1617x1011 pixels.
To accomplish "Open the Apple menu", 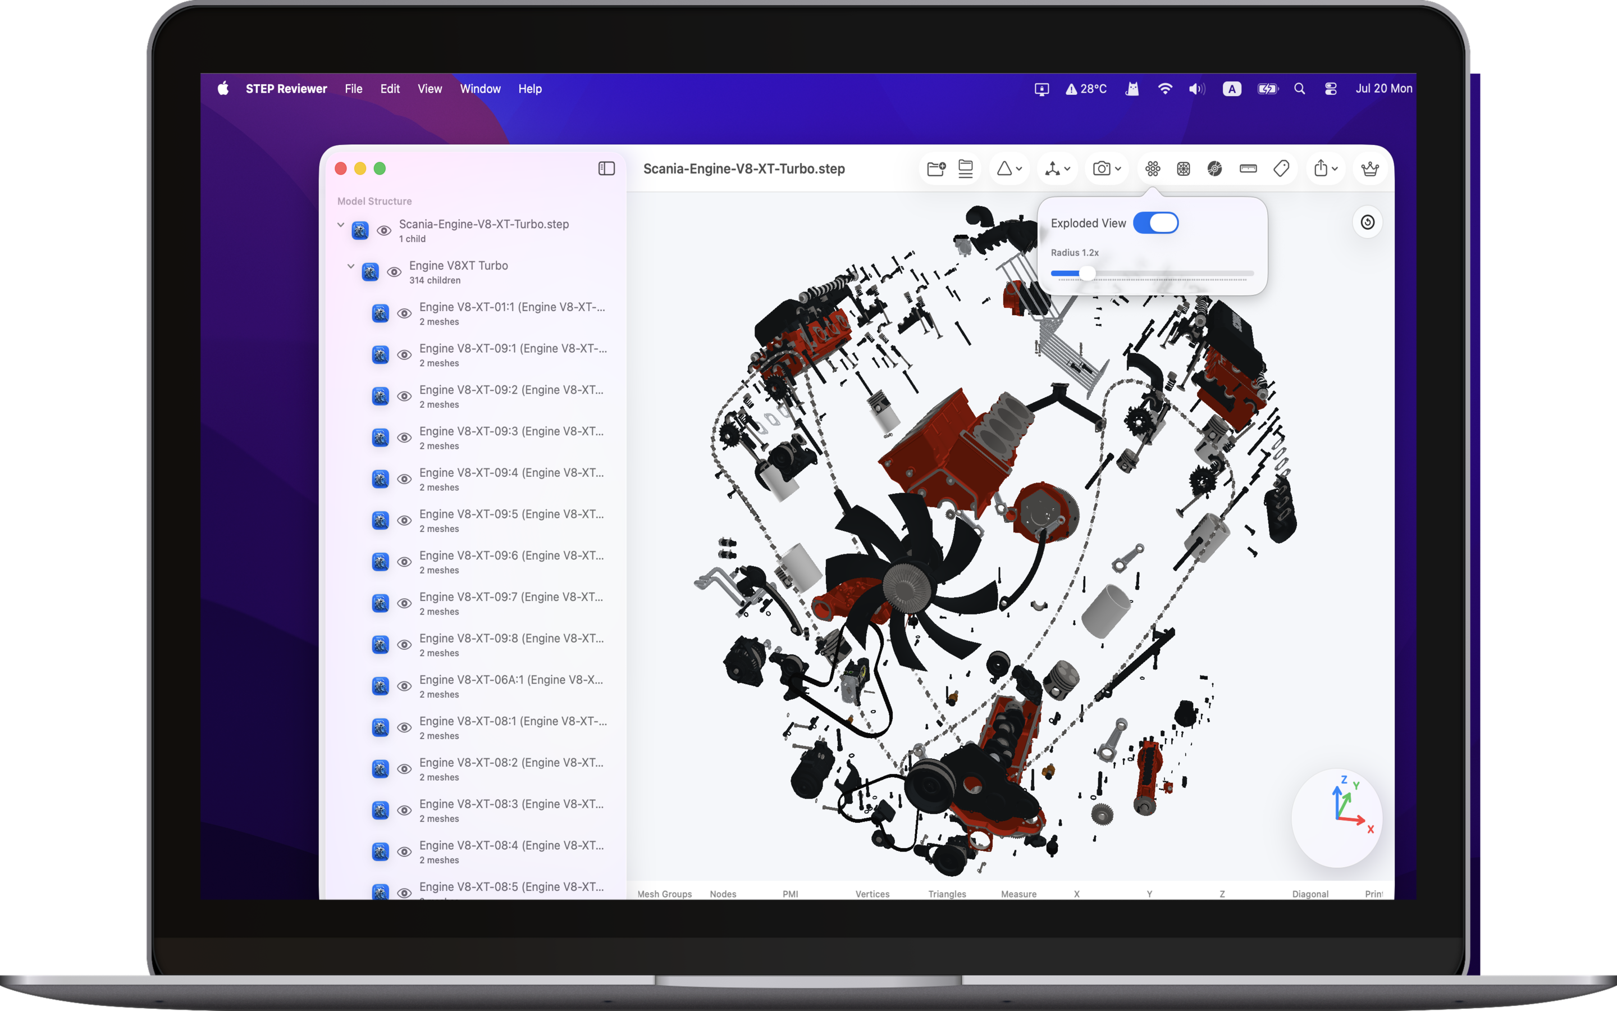I will pos(223,88).
